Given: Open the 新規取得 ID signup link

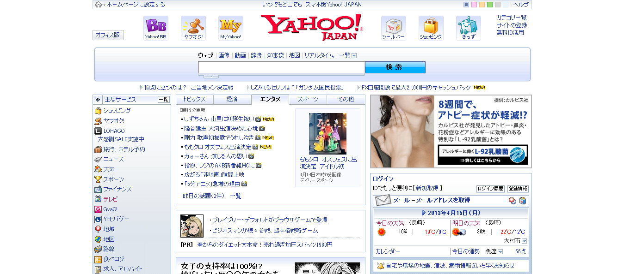Looking at the screenshot, I should 427,188.
